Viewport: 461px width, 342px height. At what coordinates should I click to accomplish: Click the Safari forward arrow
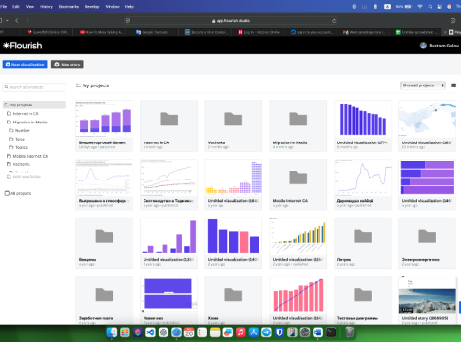tap(28, 20)
